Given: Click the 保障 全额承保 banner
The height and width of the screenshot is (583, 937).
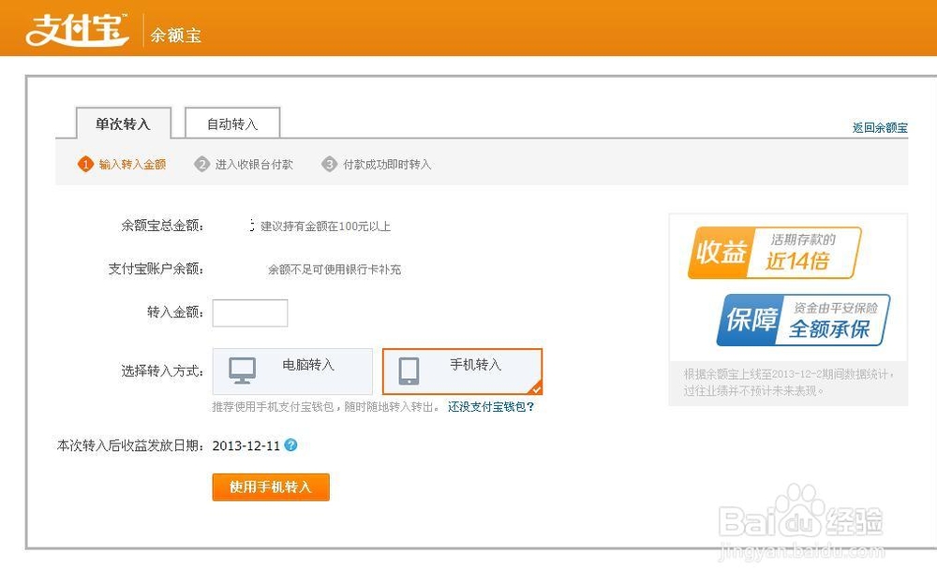Looking at the screenshot, I should [x=803, y=320].
